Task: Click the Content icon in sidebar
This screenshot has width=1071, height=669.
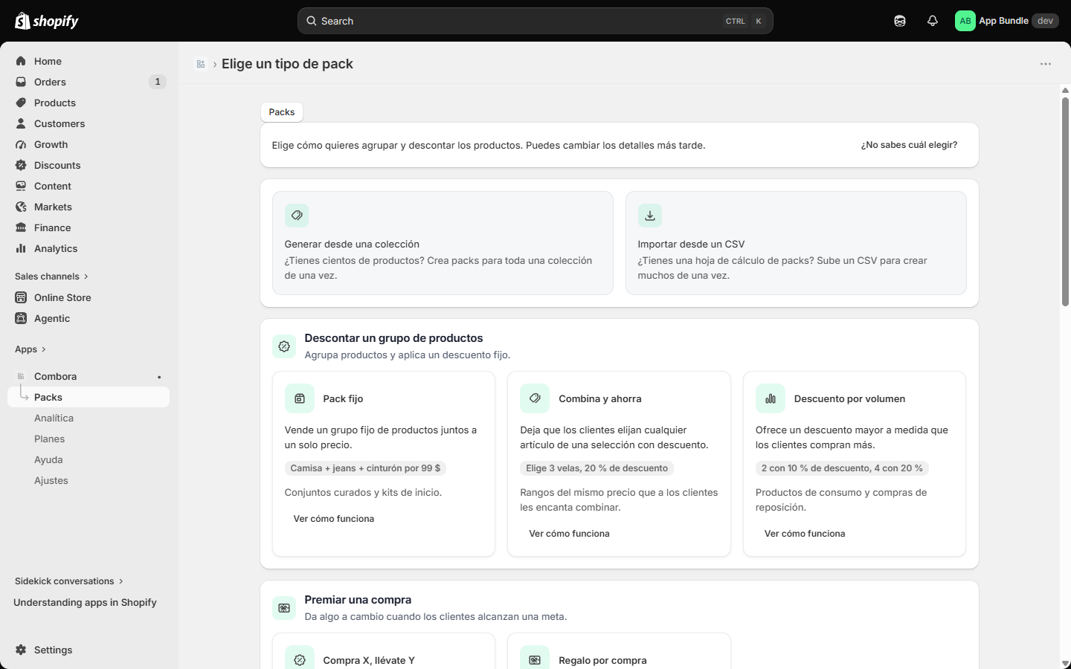Action: point(21,186)
